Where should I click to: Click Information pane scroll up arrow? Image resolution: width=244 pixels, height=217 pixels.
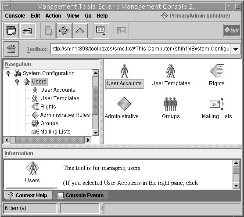coord(236,163)
